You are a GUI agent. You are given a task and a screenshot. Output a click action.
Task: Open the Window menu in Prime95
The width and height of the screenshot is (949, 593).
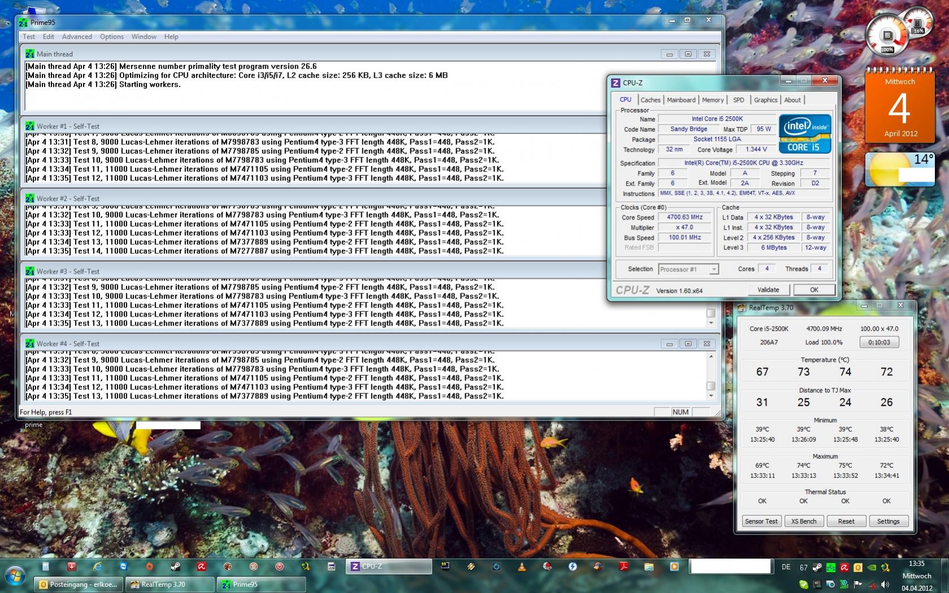pos(144,37)
